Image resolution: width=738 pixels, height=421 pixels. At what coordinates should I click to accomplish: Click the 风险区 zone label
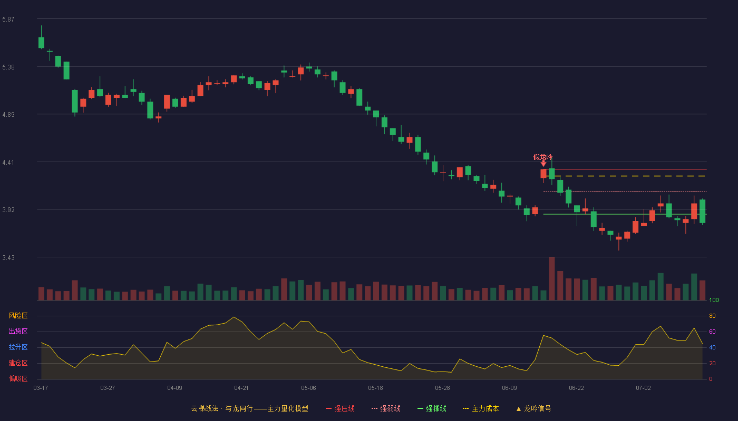click(18, 316)
